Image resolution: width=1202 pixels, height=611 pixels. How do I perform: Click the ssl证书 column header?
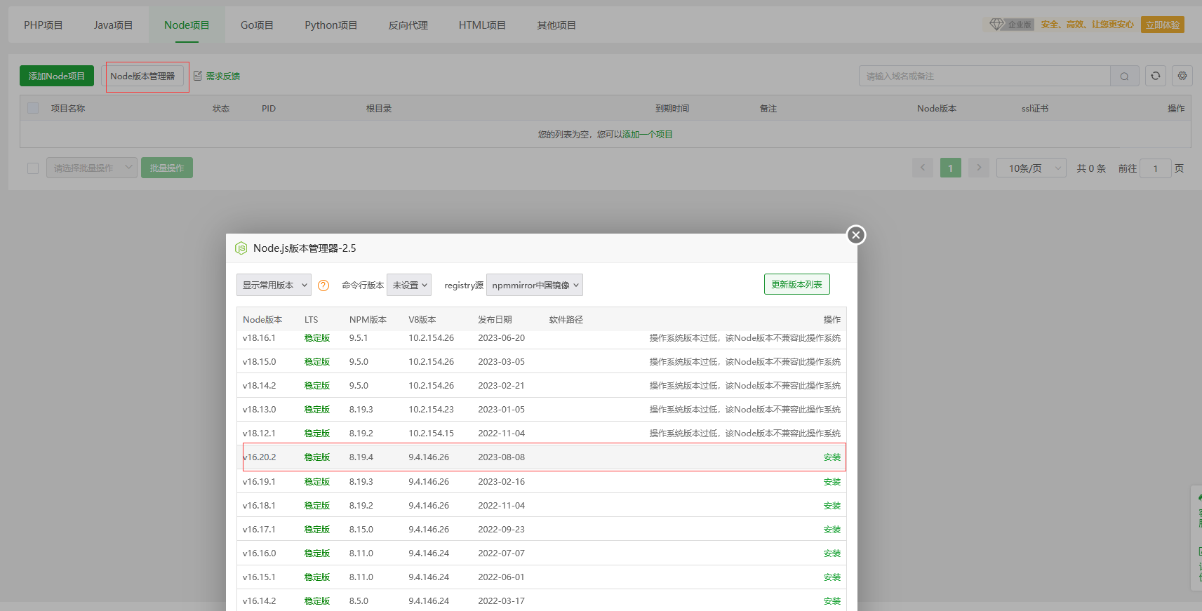1035,109
